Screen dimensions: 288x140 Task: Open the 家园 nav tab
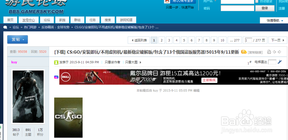click(x=62, y=20)
